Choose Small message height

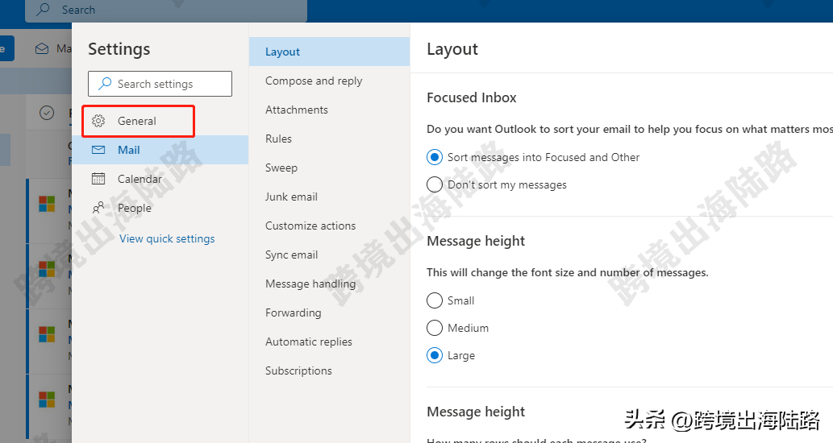435,300
